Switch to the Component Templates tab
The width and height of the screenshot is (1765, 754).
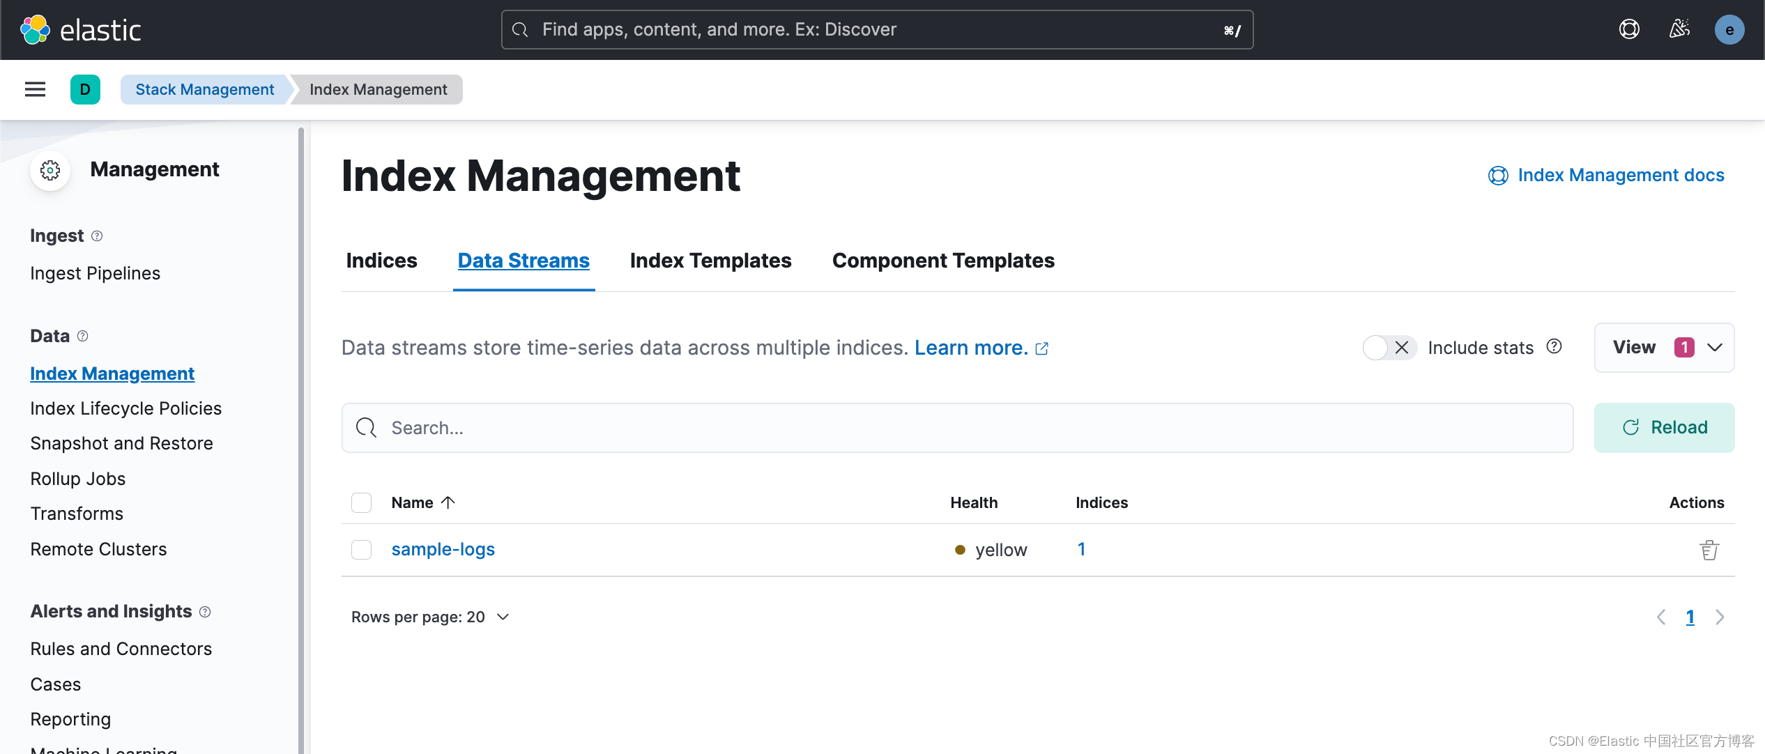tap(942, 261)
